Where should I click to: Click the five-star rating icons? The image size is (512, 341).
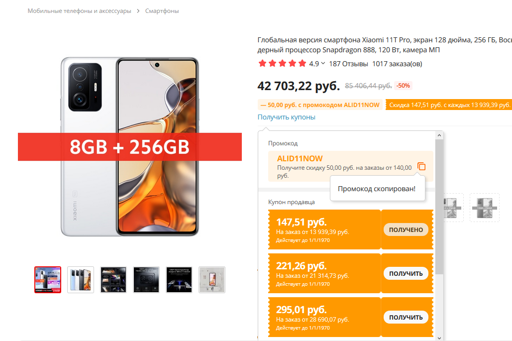click(282, 64)
